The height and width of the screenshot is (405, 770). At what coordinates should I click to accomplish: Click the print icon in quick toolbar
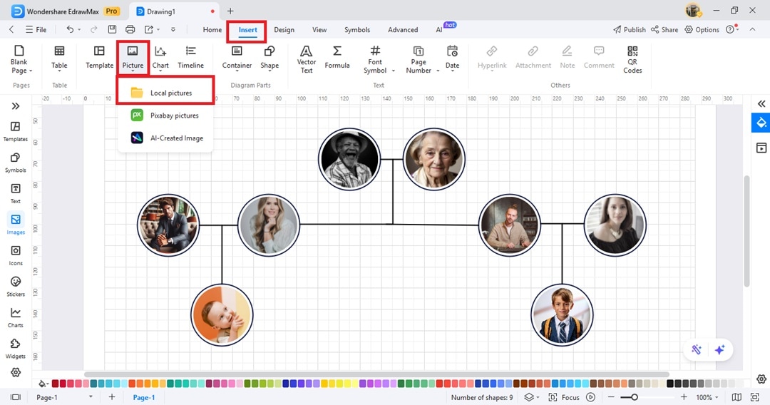pyautogui.click(x=130, y=29)
